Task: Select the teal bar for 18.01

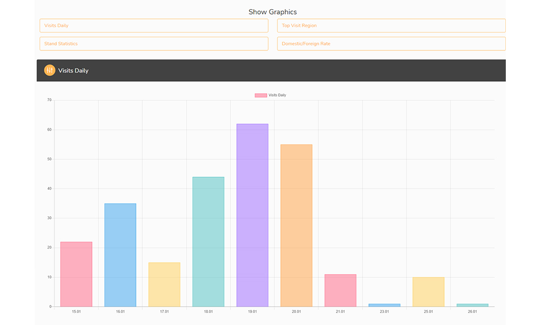Action: coord(208,242)
